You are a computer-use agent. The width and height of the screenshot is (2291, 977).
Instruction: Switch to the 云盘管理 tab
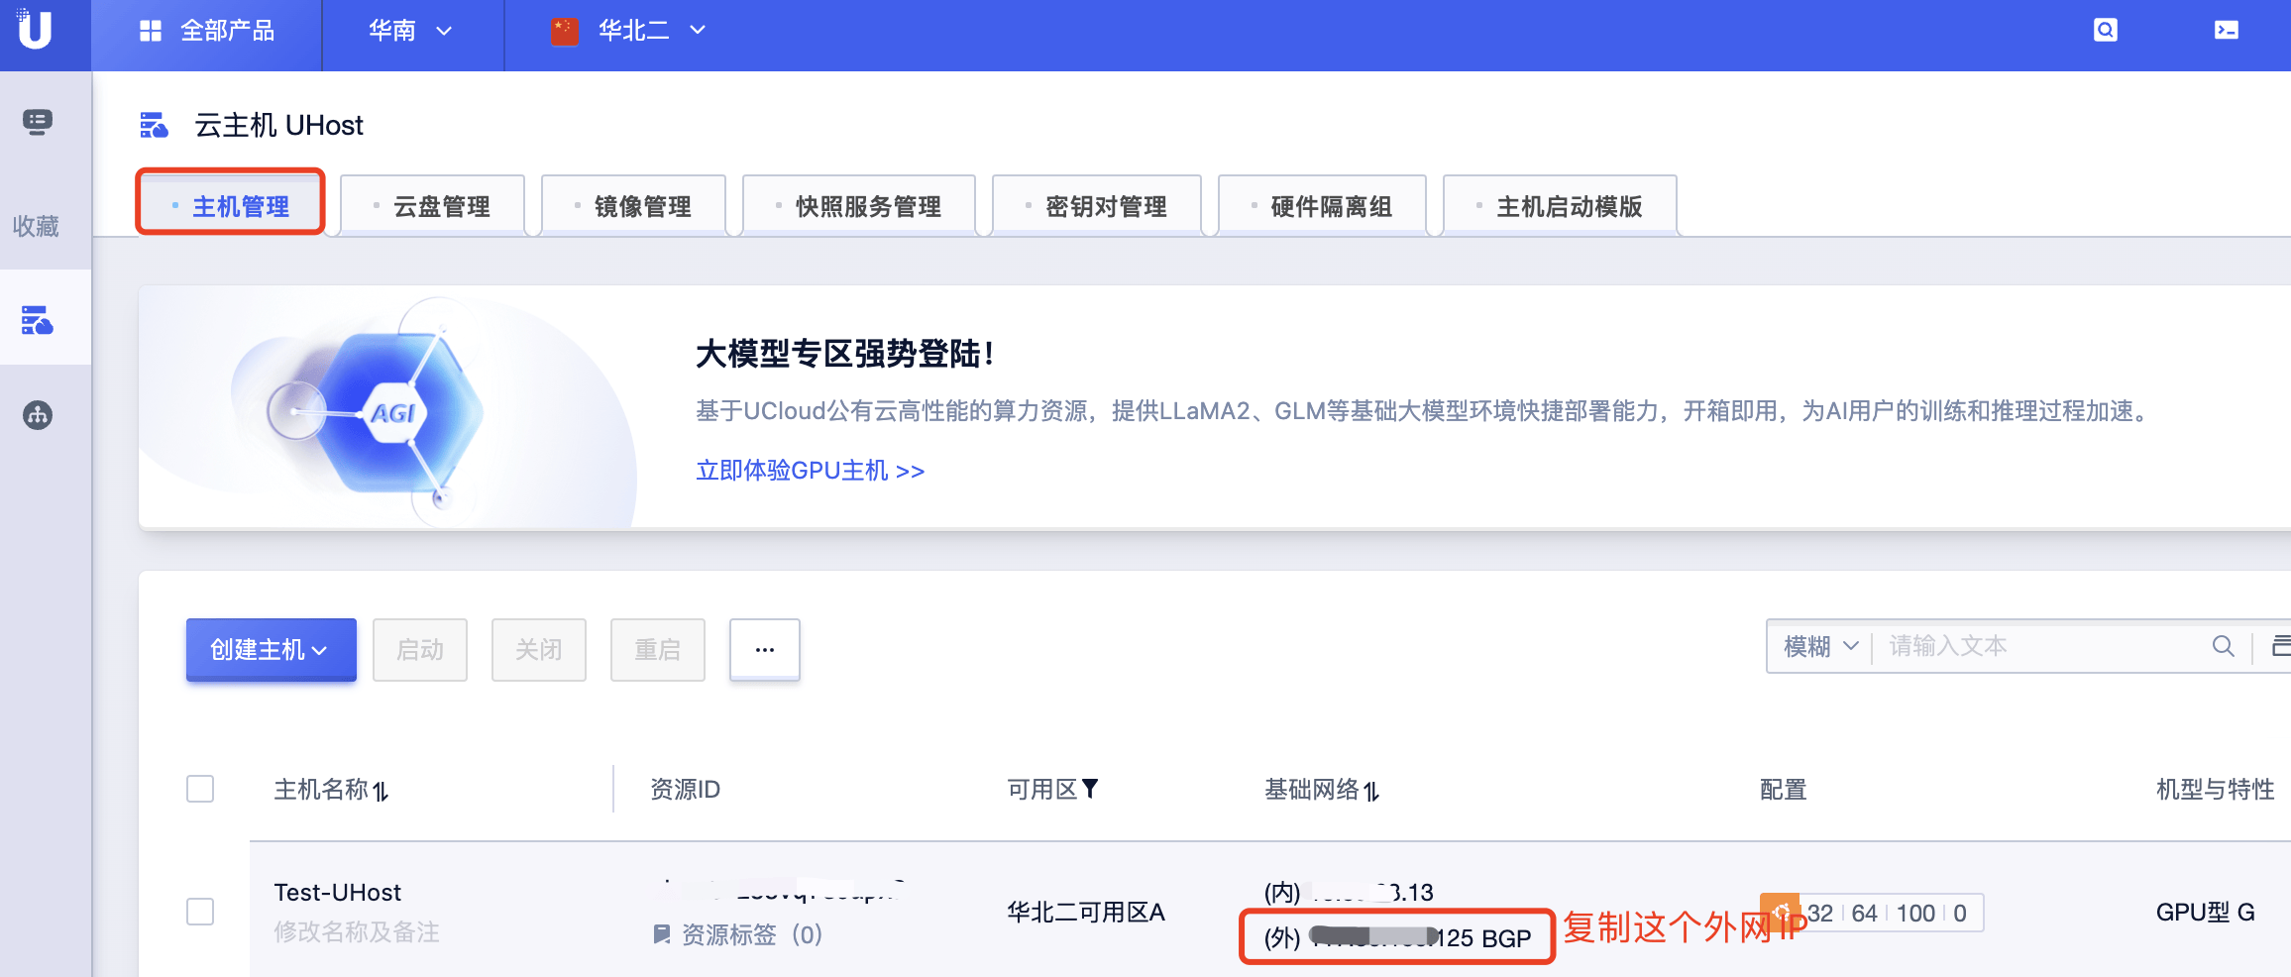click(x=432, y=206)
